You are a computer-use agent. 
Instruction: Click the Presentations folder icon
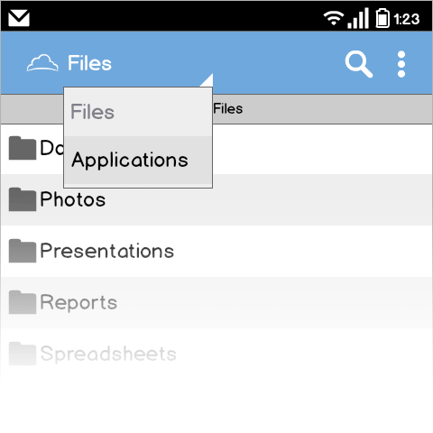coord(23,251)
